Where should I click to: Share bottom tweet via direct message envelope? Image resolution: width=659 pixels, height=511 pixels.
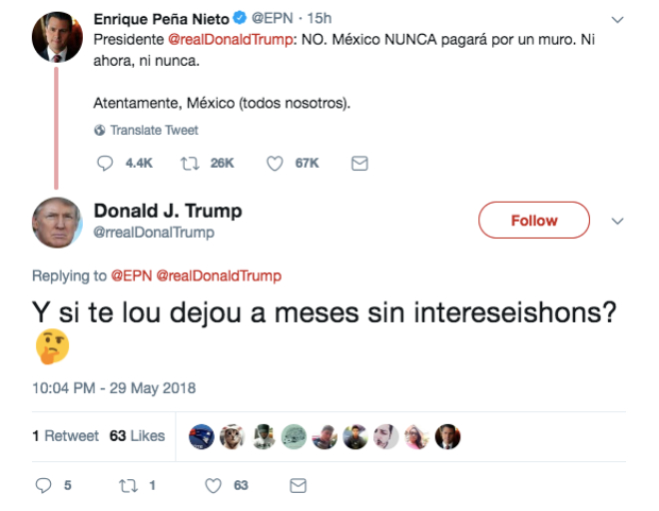point(297,486)
